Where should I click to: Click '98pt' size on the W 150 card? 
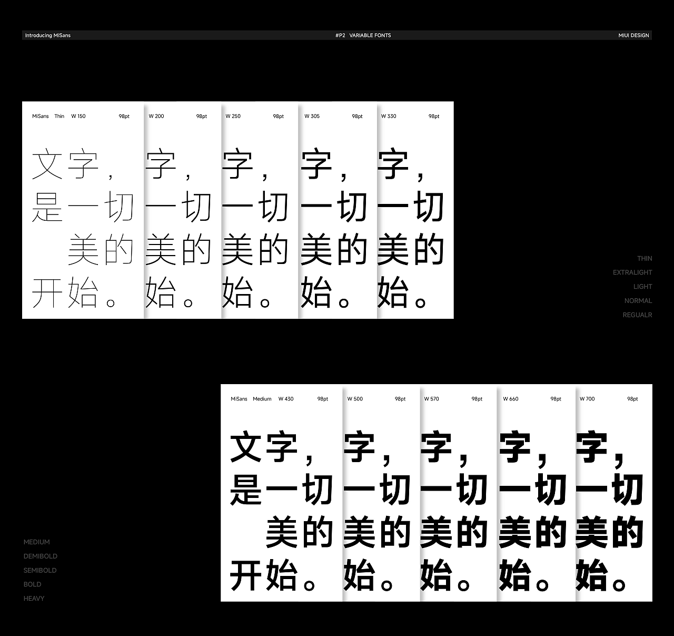click(x=124, y=116)
